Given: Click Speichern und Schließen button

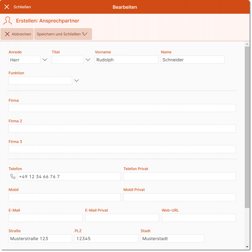Looking at the screenshot, I should tap(63, 34).
